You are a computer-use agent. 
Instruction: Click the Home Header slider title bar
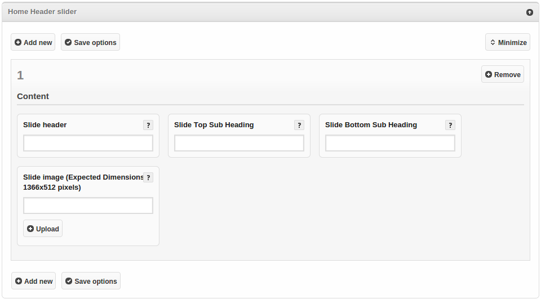tap(225, 12)
